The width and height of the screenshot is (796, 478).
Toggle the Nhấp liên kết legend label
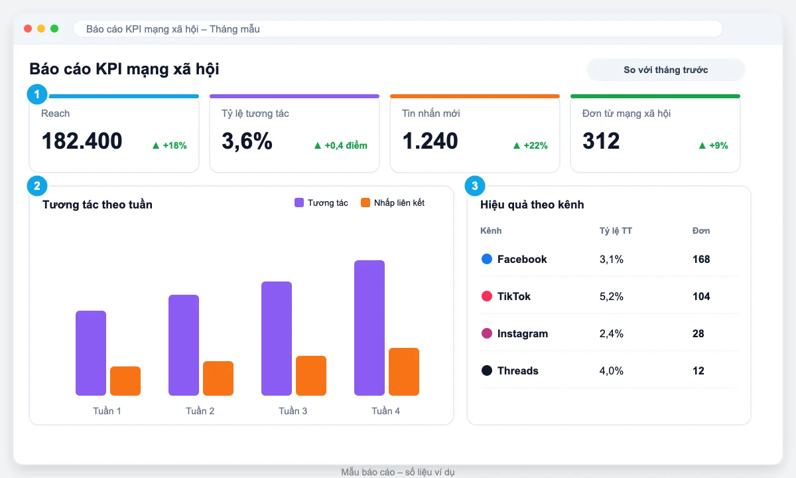399,202
